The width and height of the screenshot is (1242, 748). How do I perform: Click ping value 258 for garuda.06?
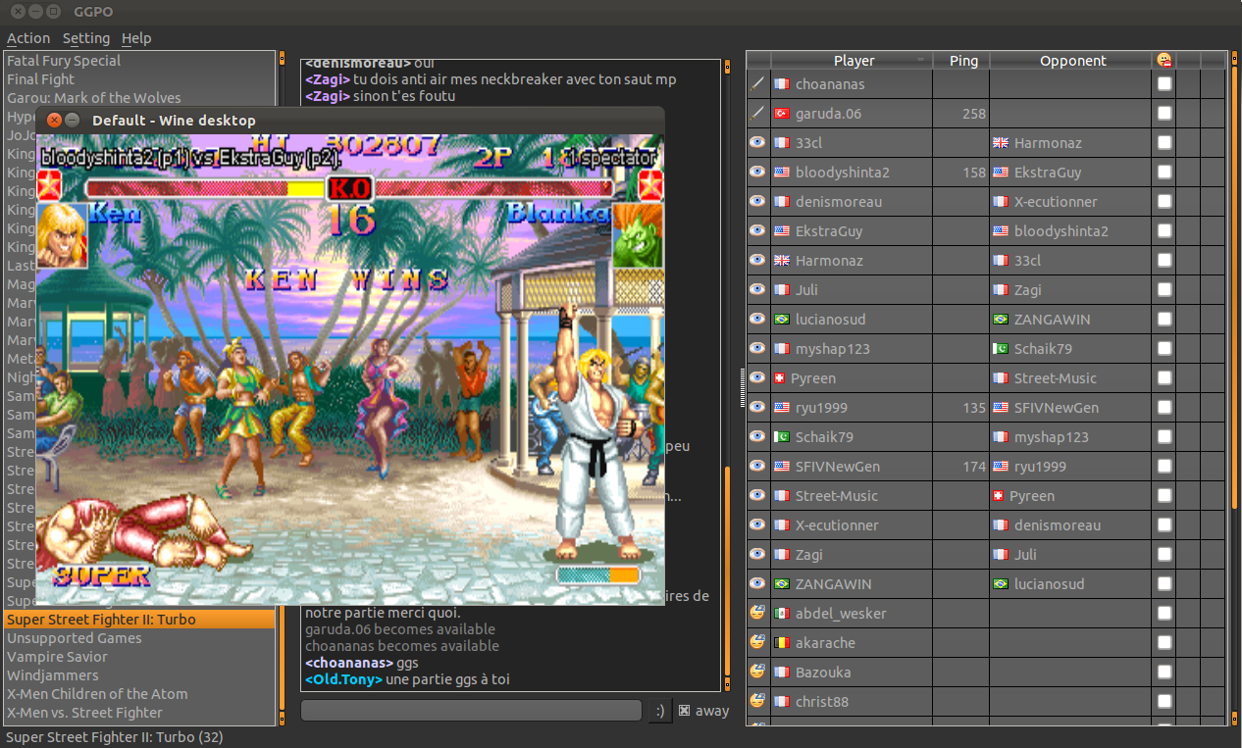974,114
